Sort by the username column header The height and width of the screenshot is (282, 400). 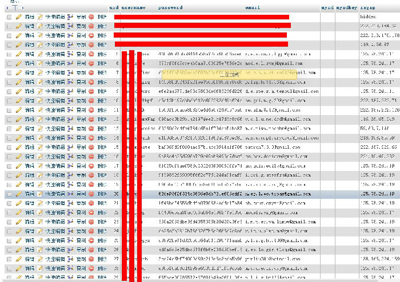(x=133, y=8)
